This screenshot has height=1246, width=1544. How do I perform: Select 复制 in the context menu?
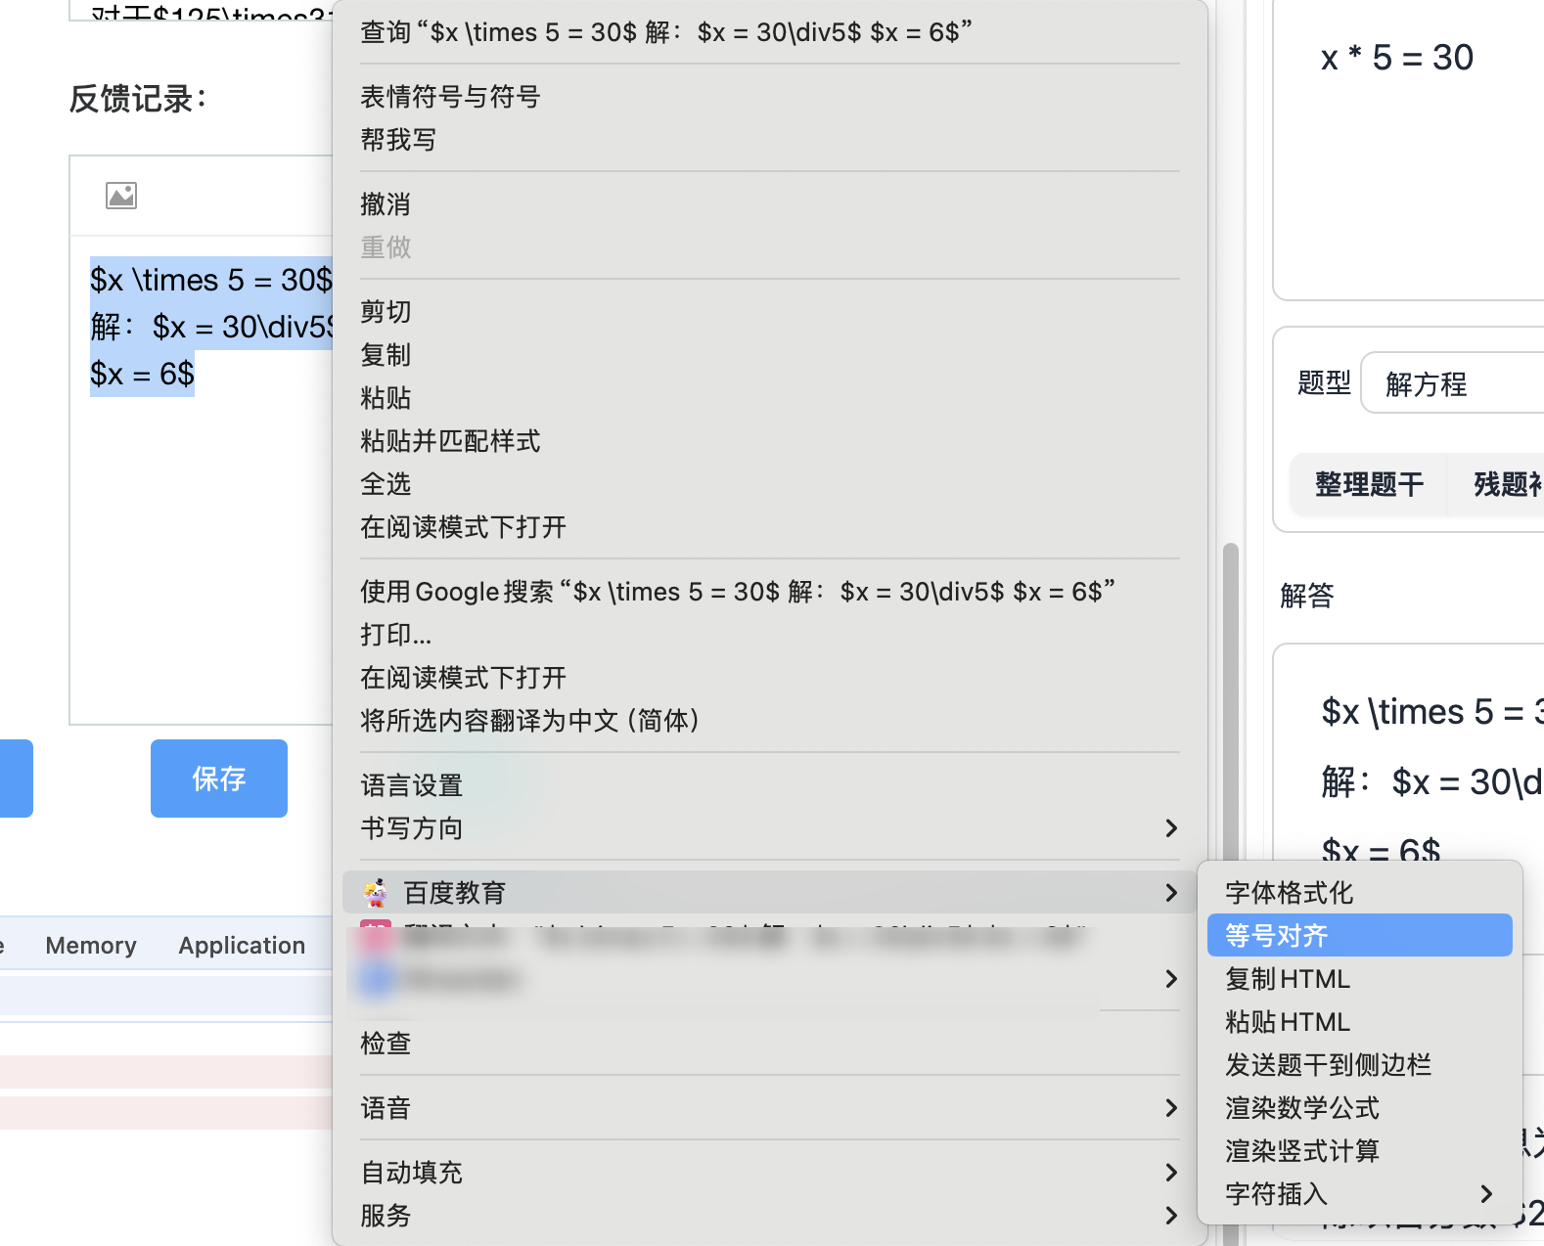pyautogui.click(x=386, y=355)
